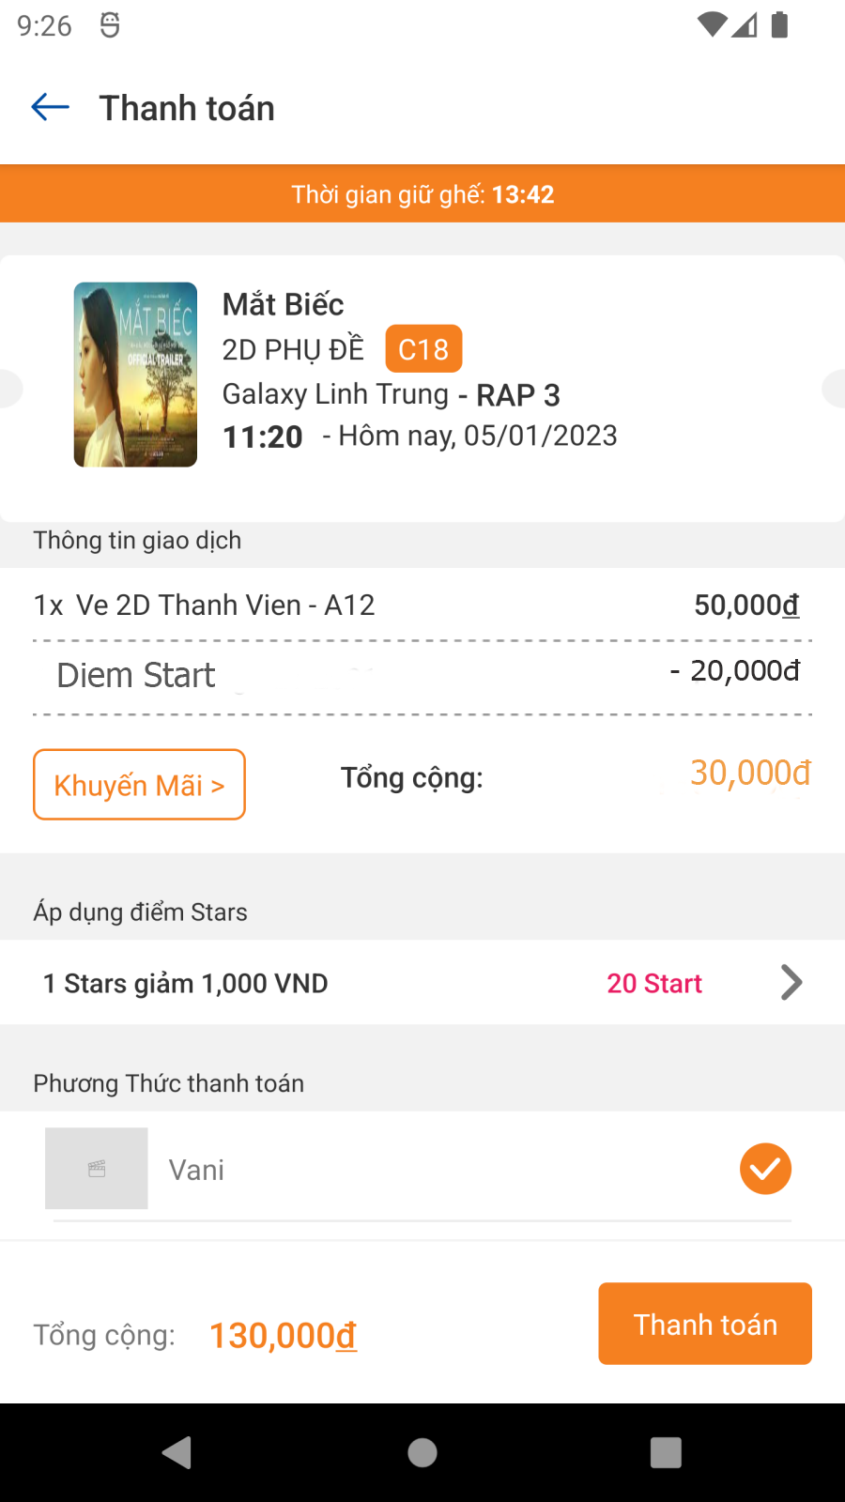Tap the seat hold countdown timer banner
This screenshot has width=845, height=1502.
point(422,194)
